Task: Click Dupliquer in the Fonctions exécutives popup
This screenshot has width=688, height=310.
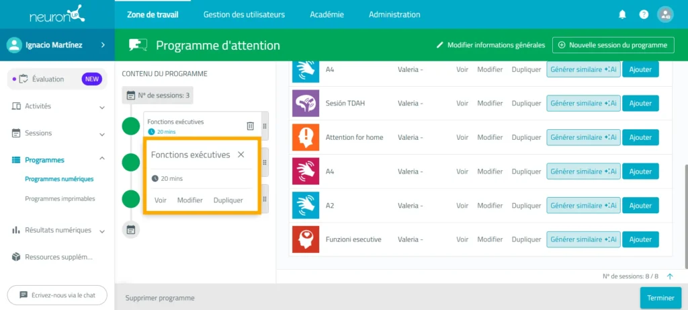Action: (x=228, y=200)
